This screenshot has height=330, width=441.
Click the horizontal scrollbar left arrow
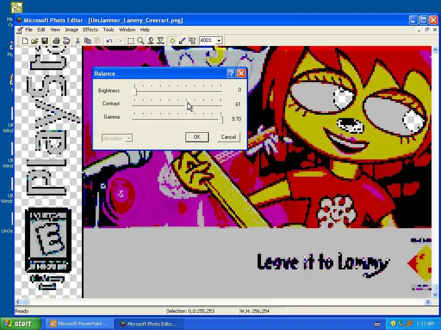[x=18, y=302]
